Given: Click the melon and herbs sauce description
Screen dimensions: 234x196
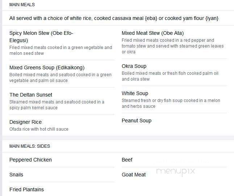Looking at the screenshot, I should (x=171, y=103).
